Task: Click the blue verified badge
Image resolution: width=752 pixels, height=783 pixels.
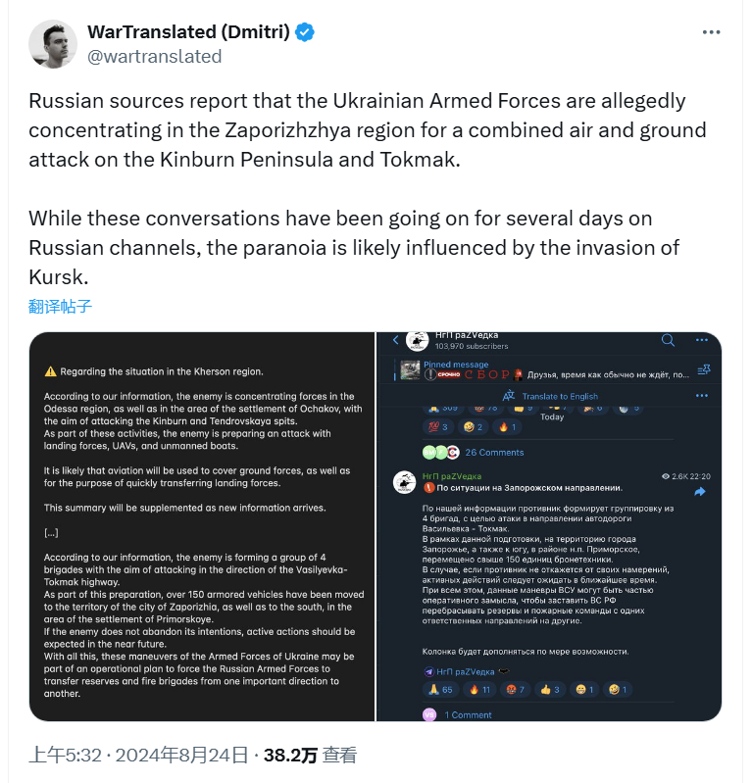Action: coord(306,32)
